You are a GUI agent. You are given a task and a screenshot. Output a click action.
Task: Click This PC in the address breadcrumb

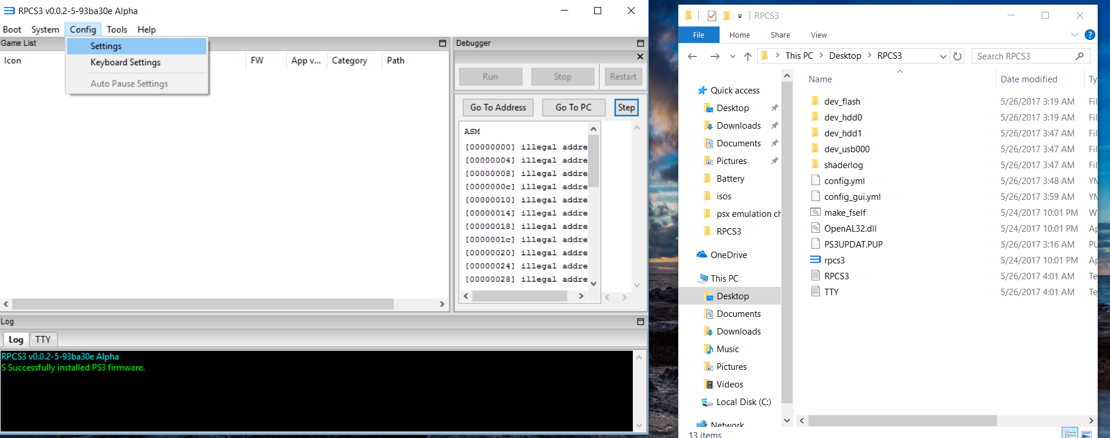(x=799, y=56)
